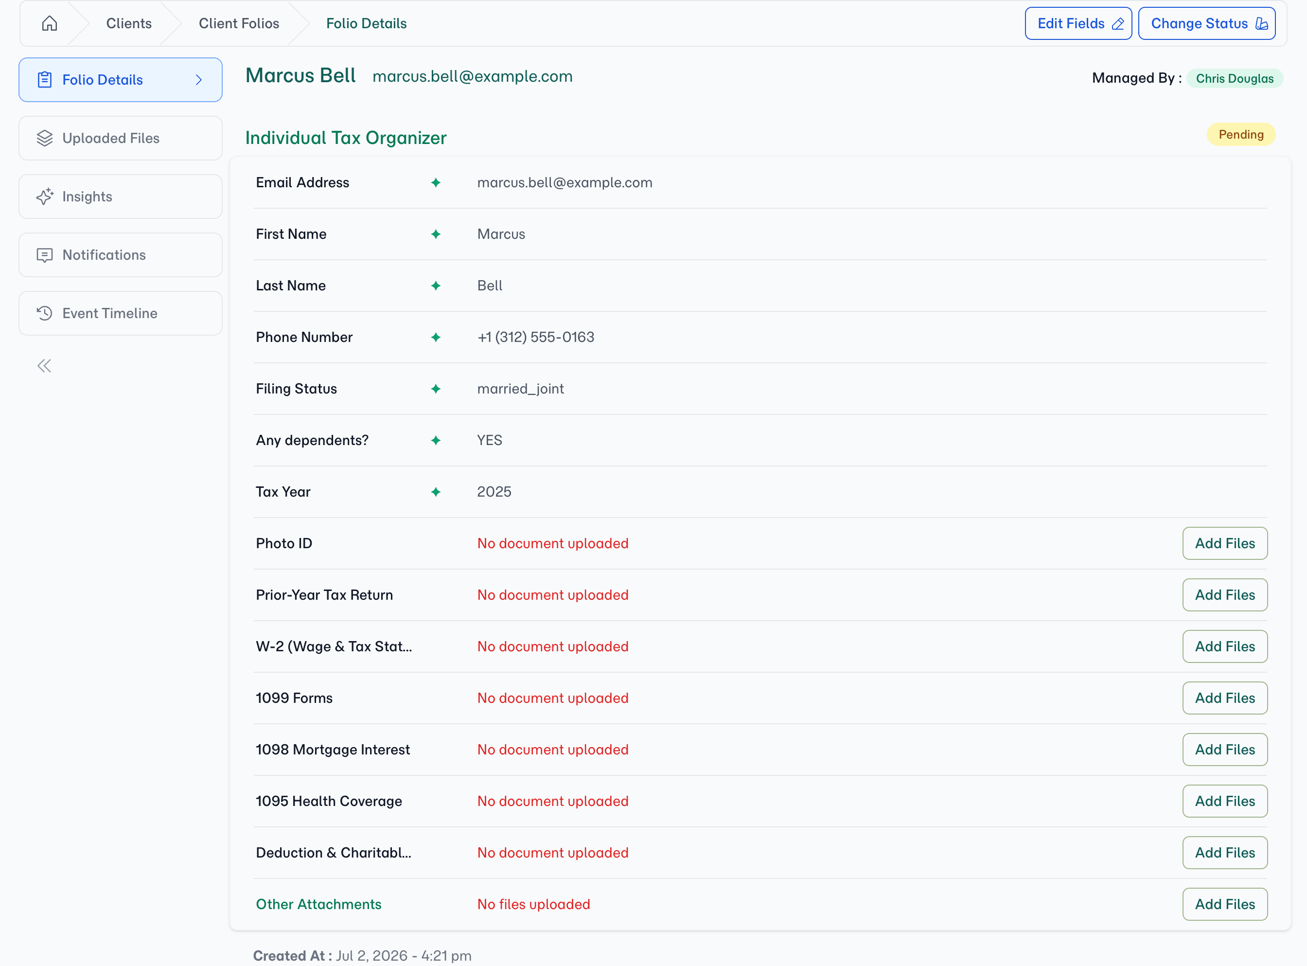
Task: Click Individual Tax Organizer heading
Action: tap(346, 138)
